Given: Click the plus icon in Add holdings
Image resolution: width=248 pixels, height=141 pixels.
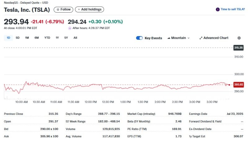Looking at the screenshot, I should point(79,10).
